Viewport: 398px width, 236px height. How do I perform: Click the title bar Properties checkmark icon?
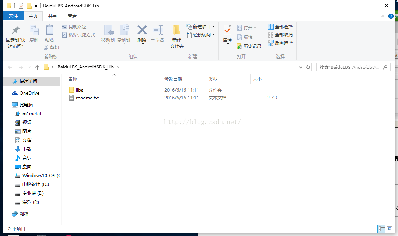[21, 6]
